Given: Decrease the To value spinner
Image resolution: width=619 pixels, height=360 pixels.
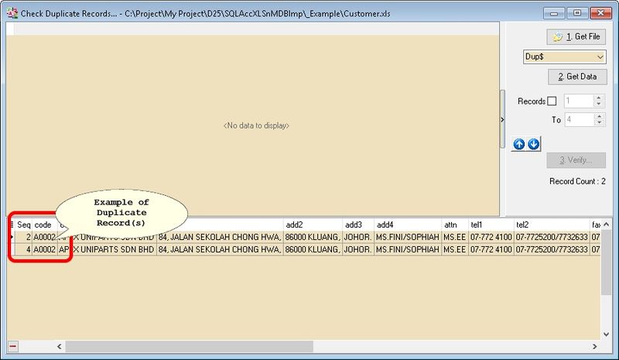Looking at the screenshot, I should click(x=597, y=123).
